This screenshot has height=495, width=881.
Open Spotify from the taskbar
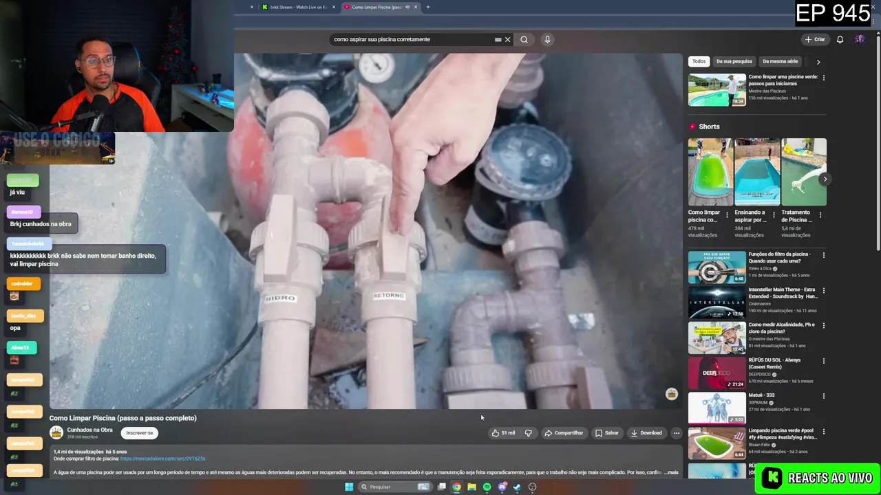point(487,487)
